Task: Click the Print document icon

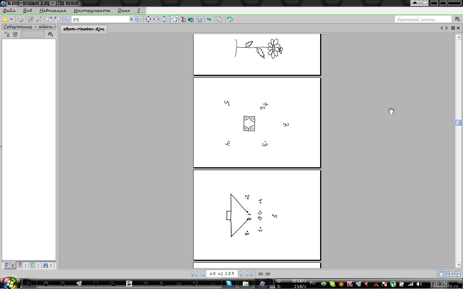Action: tap(21, 20)
